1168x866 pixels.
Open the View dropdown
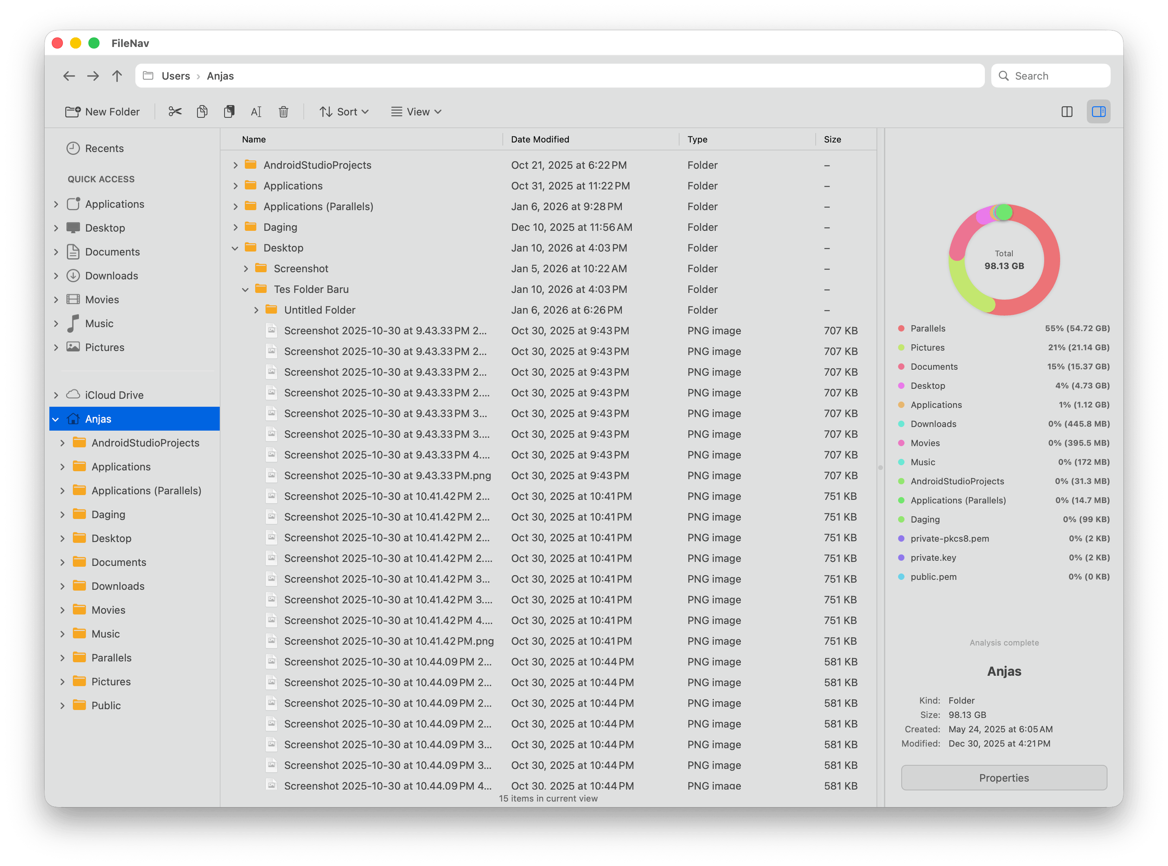point(416,112)
